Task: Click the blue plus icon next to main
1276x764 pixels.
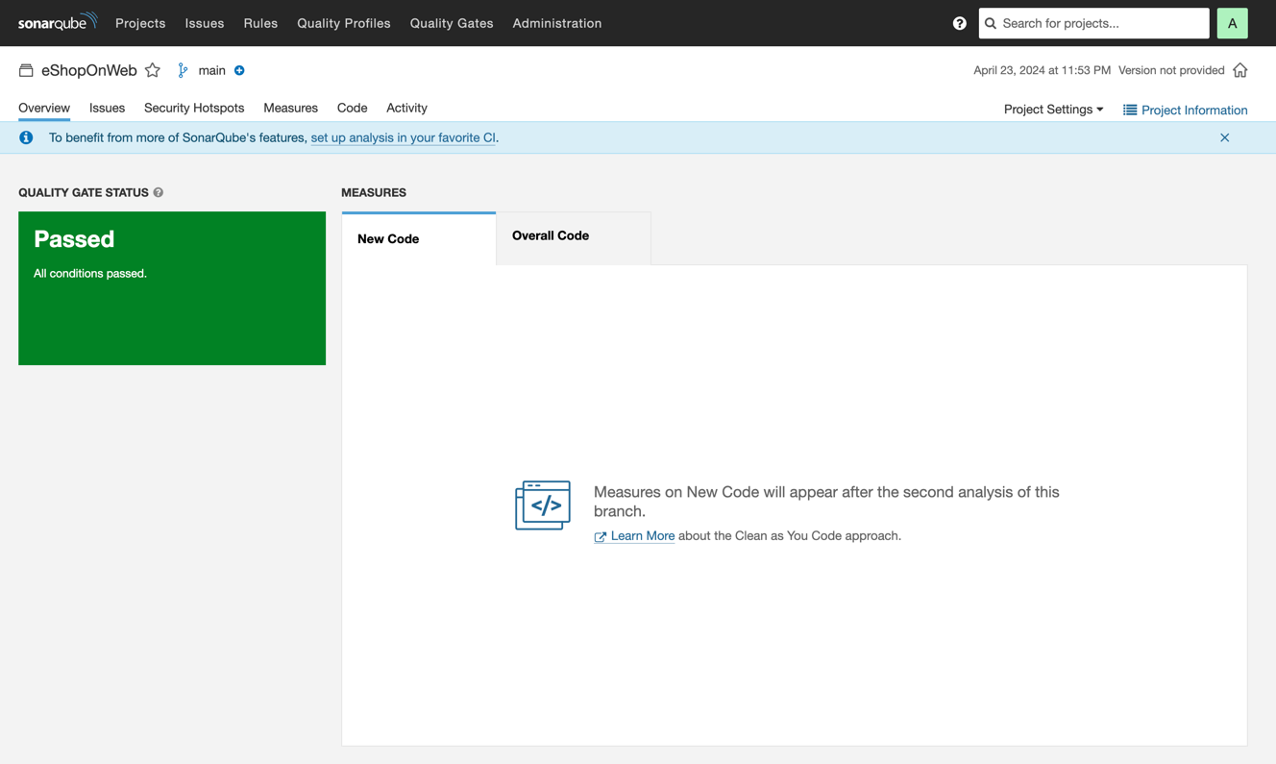Action: (238, 70)
